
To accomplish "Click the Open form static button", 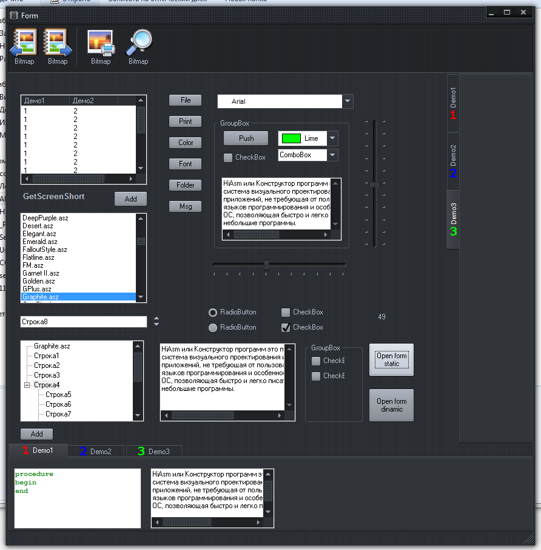I will [391, 360].
